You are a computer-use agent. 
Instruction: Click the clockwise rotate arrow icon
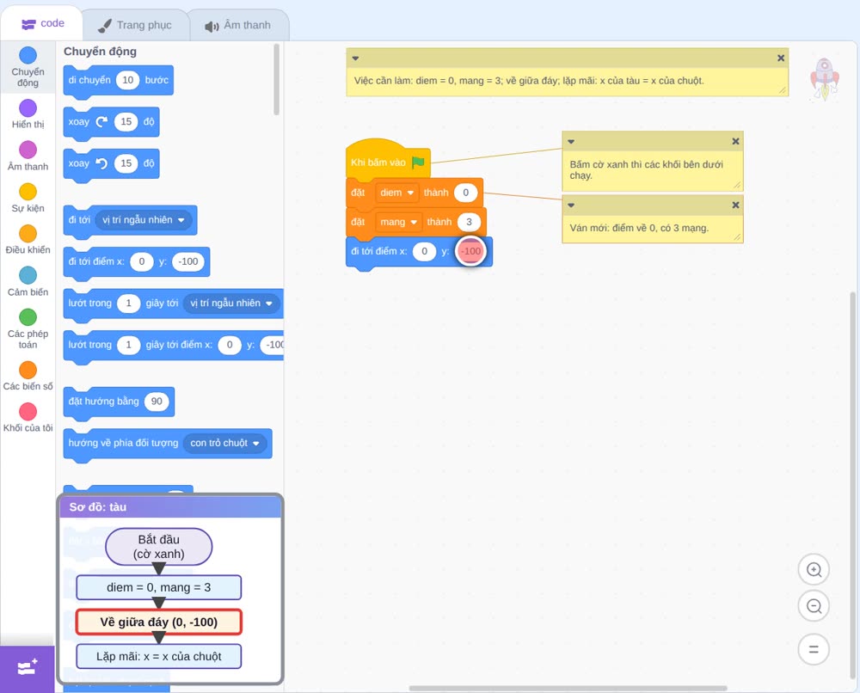(x=101, y=122)
